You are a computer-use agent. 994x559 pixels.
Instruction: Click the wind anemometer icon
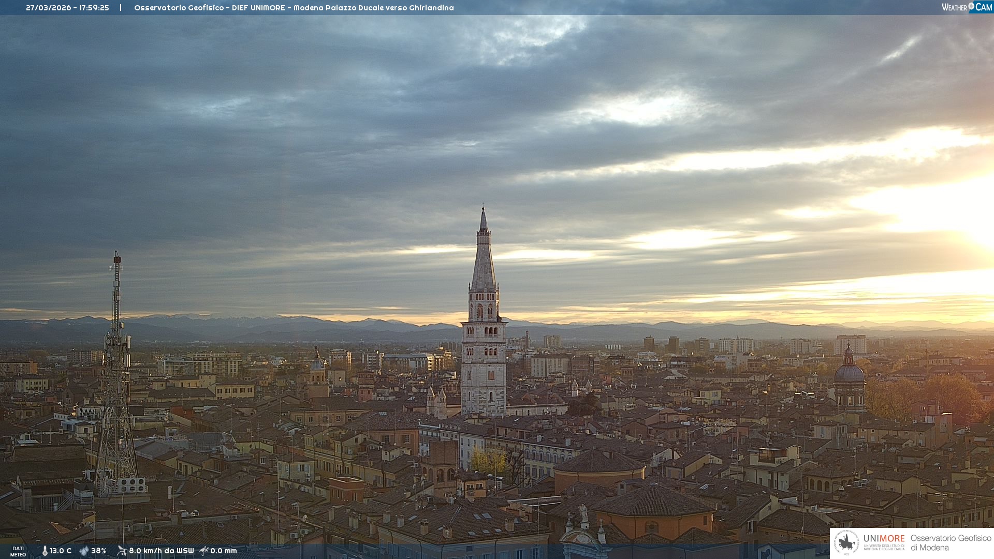[122, 551]
